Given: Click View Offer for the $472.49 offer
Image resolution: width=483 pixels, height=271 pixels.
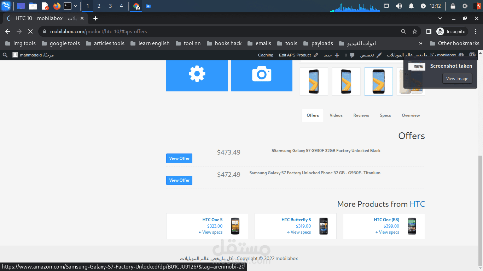Looking at the screenshot, I should point(179,180).
